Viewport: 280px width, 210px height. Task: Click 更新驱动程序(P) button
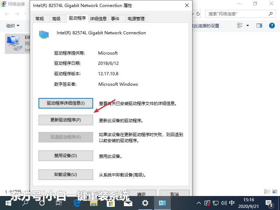point(66,120)
